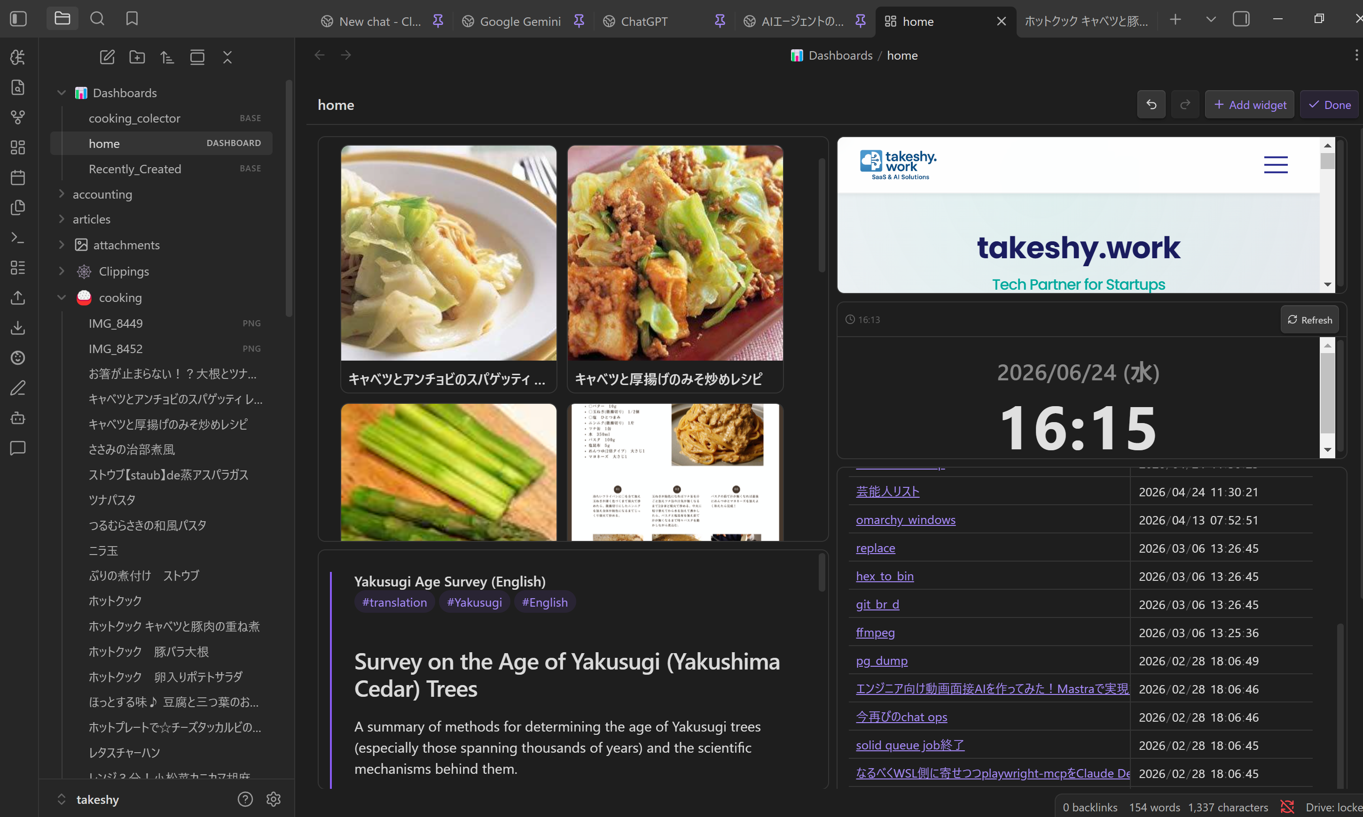1363x817 pixels.
Task: Click the auto-reveal current file icon
Action: point(197,57)
